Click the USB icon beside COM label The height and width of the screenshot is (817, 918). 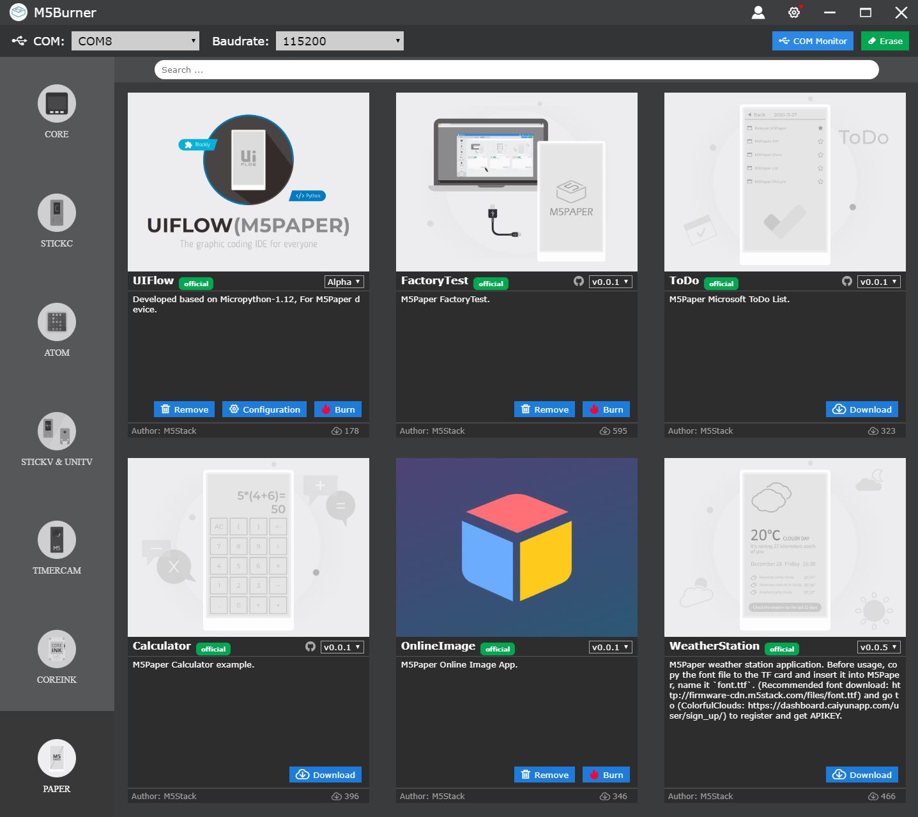(x=19, y=41)
